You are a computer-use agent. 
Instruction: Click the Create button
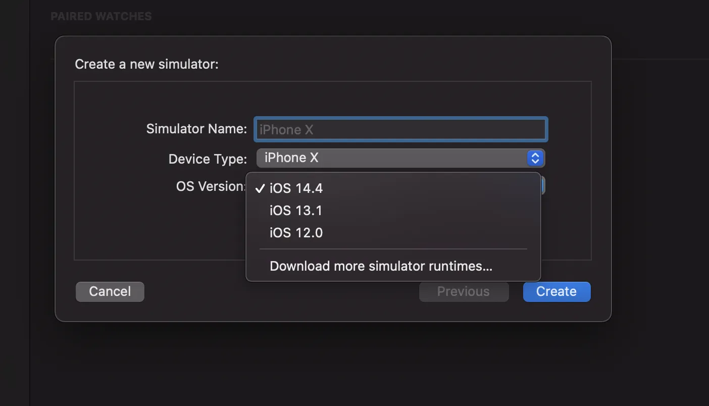coord(556,291)
